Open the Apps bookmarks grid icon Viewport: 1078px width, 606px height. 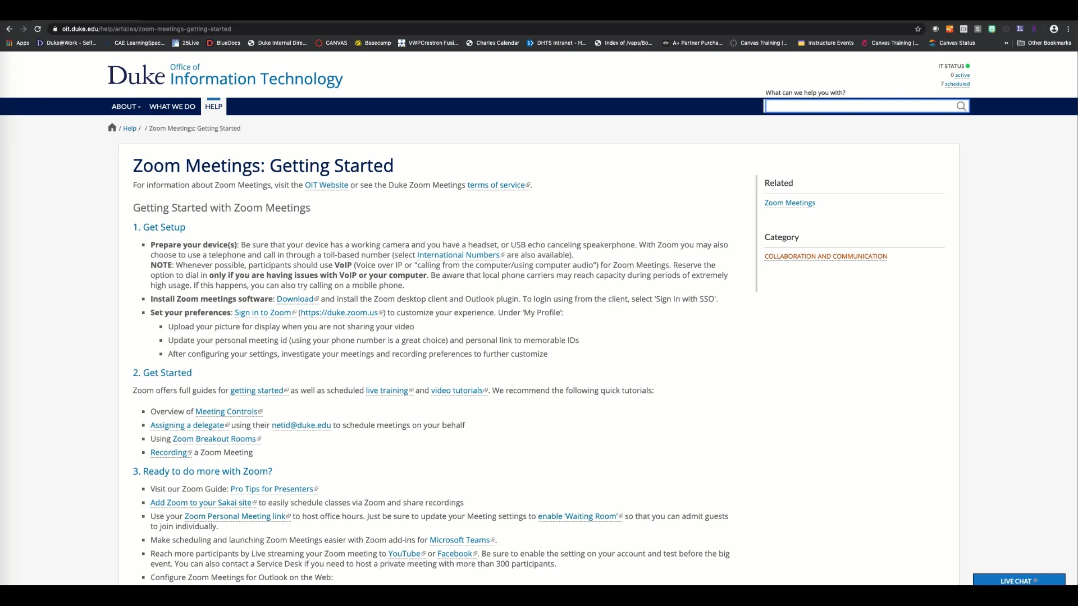click(x=9, y=43)
